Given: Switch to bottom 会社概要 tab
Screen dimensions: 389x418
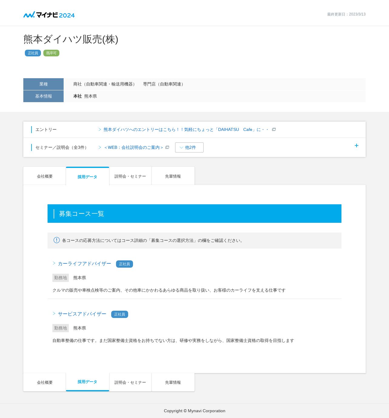Looking at the screenshot, I should 45,382.
